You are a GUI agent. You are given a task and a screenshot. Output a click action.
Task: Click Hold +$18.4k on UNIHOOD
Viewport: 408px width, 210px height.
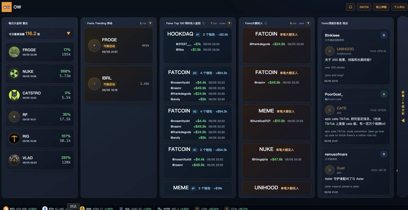378,51
